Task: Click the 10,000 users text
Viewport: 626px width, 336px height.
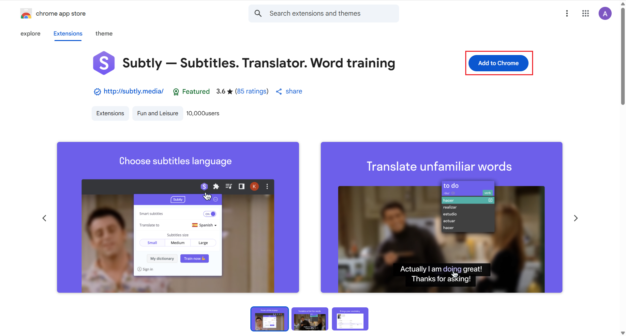Action: (x=203, y=113)
